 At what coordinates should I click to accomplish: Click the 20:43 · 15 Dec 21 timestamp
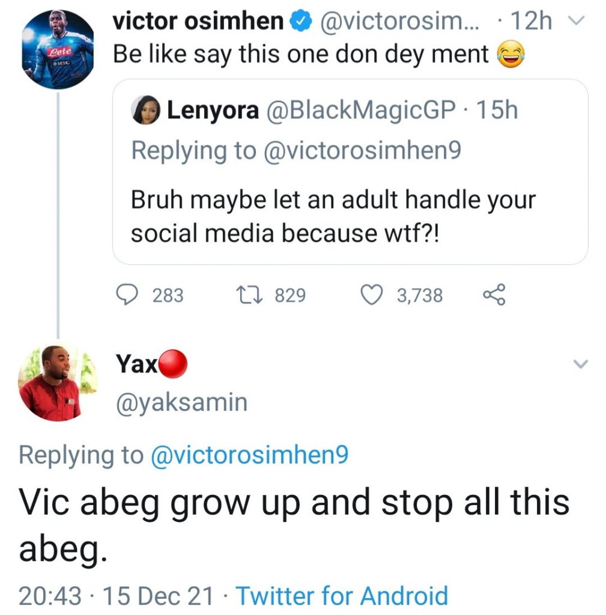point(116,595)
